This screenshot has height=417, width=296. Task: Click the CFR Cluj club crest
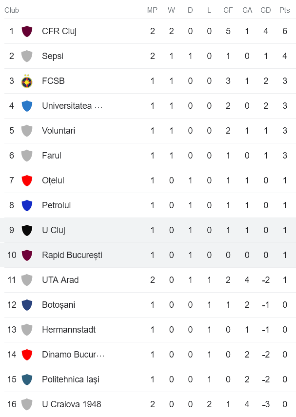click(28, 31)
